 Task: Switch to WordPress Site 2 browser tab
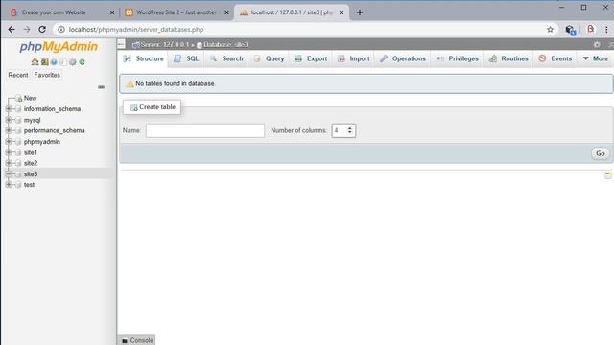click(177, 12)
